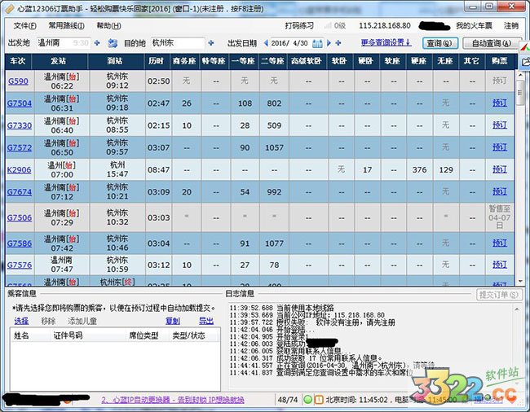Open train G7506 link

pyautogui.click(x=20, y=217)
